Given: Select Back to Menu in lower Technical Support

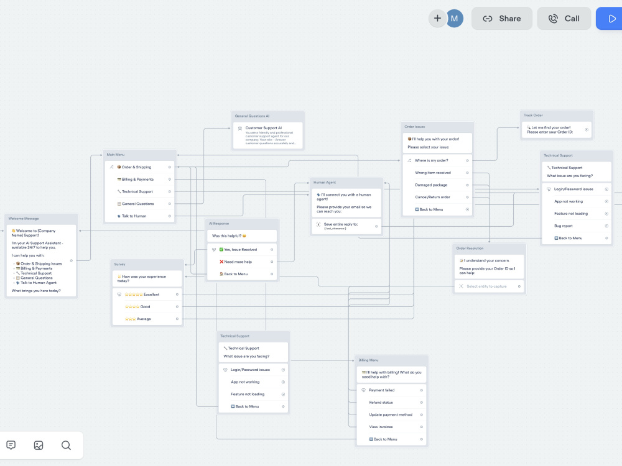Looking at the screenshot, I should coord(253,406).
